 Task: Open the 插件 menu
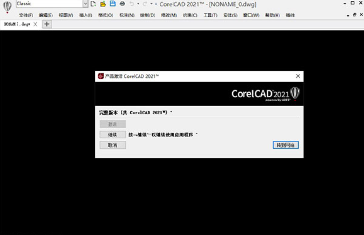[290, 16]
